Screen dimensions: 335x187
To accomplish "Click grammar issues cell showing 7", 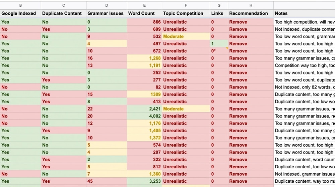I will pyautogui.click(x=107, y=174).
